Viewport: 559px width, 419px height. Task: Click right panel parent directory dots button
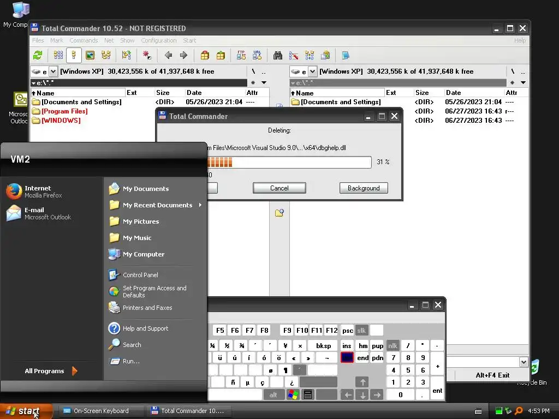pos(522,71)
